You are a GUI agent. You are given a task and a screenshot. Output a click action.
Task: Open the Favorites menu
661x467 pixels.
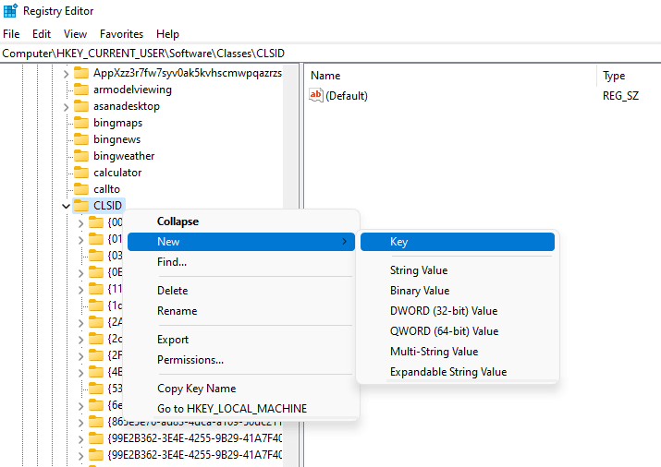click(121, 34)
